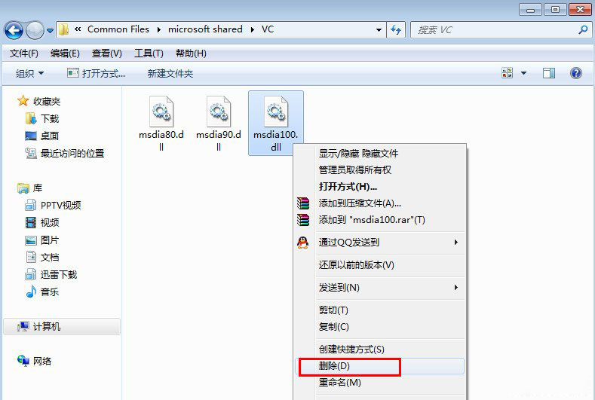595x400 pixels.
Task: Choose 复制(C) in context menu
Action: [x=333, y=327]
